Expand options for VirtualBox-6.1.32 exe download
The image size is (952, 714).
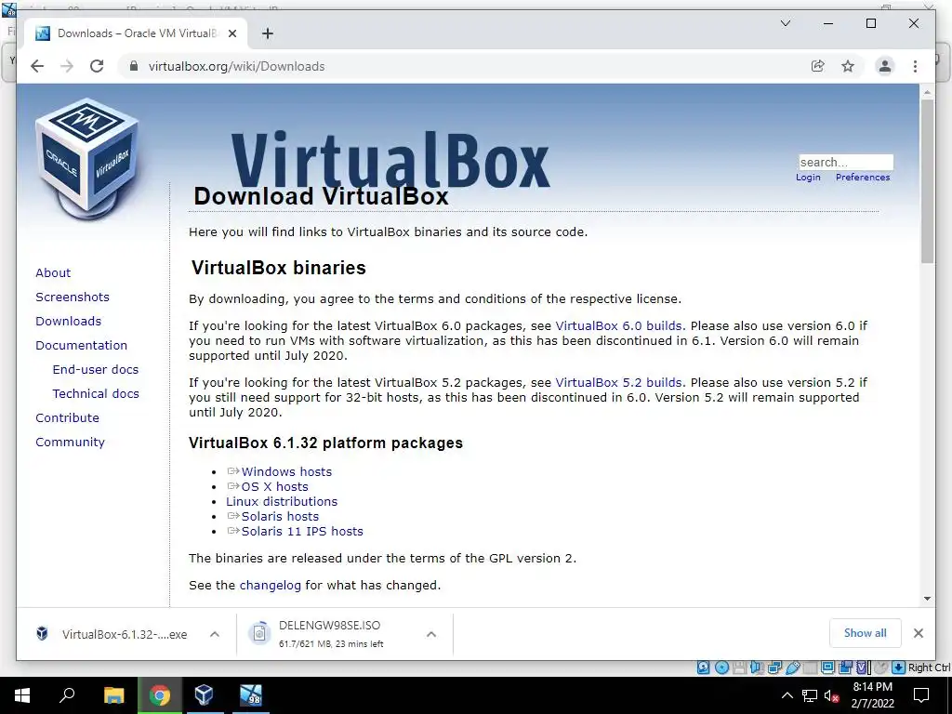coord(215,634)
